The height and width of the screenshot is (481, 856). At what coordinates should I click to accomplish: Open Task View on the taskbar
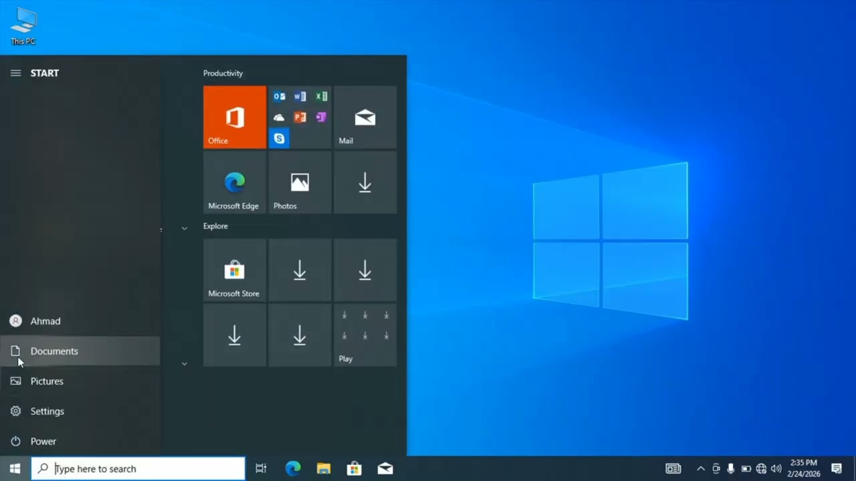click(x=261, y=468)
